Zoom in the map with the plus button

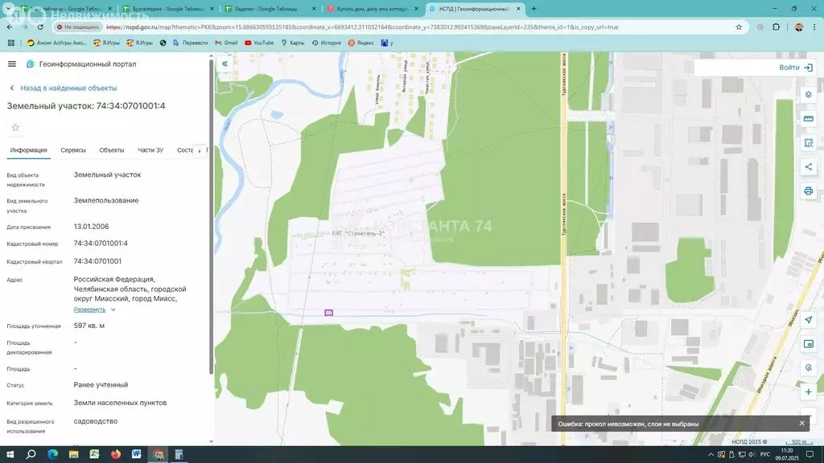(808, 392)
